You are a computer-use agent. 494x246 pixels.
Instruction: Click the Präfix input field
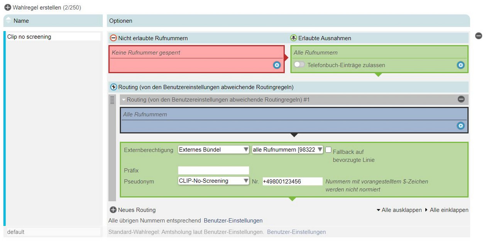tap(213, 170)
